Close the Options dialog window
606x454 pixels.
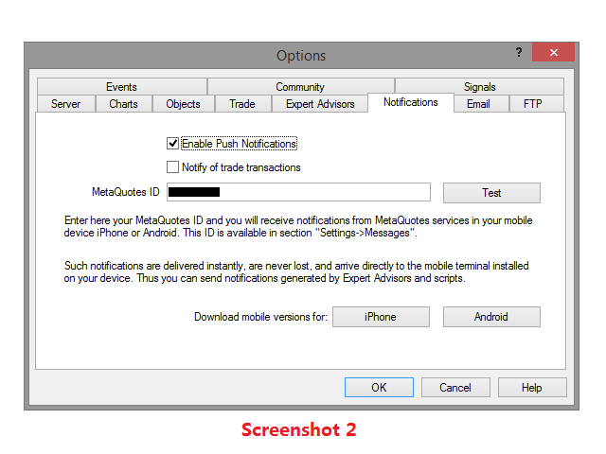[x=553, y=52]
